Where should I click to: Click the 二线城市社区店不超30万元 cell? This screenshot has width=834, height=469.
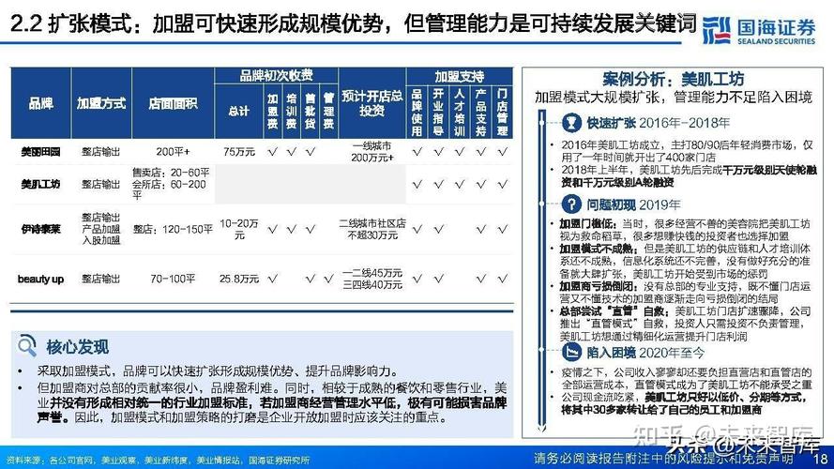coord(372,229)
